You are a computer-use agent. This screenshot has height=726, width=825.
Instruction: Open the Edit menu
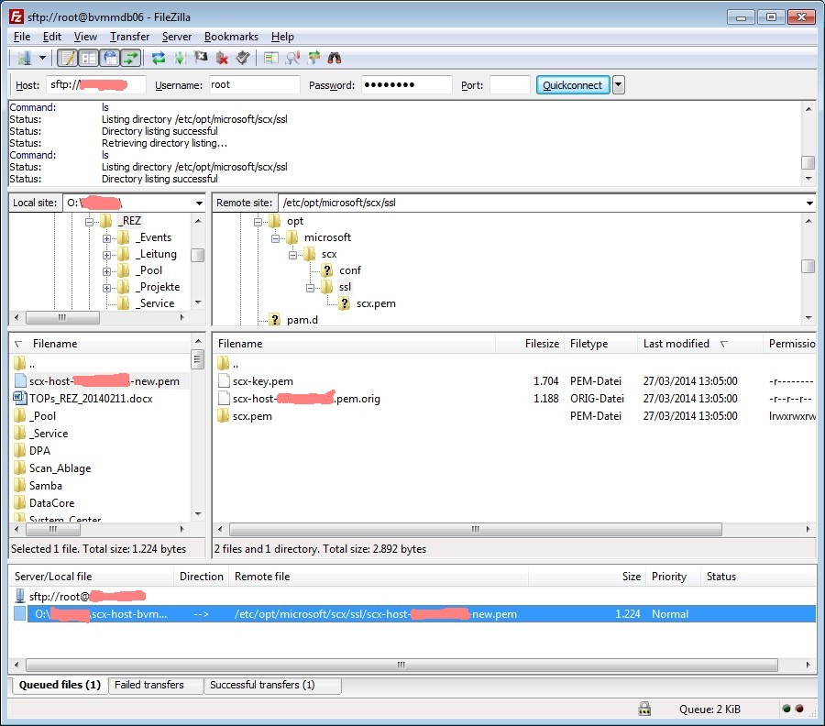(52, 37)
